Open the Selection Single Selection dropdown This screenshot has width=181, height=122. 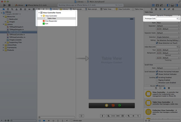pos(168,37)
